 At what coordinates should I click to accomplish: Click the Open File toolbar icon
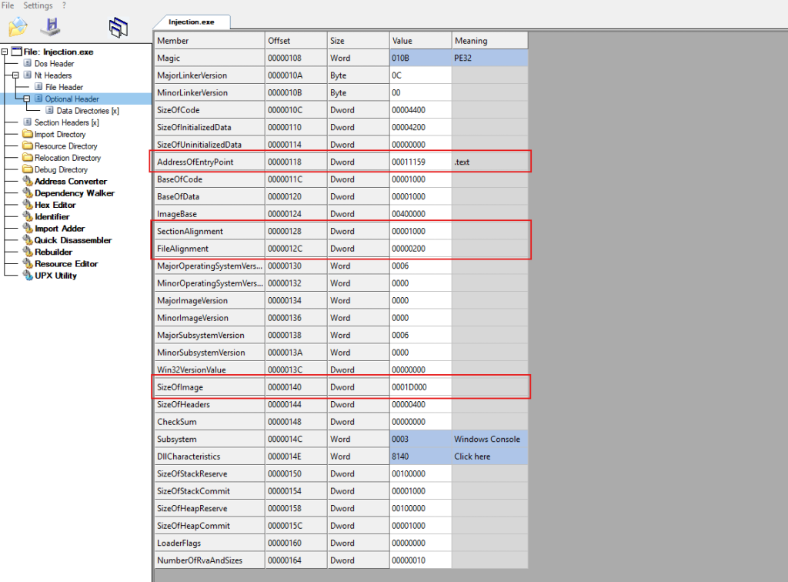pyautogui.click(x=18, y=27)
